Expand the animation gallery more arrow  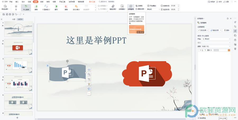95,10
